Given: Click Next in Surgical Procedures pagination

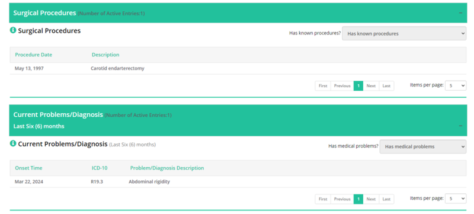Looking at the screenshot, I should tap(371, 86).
